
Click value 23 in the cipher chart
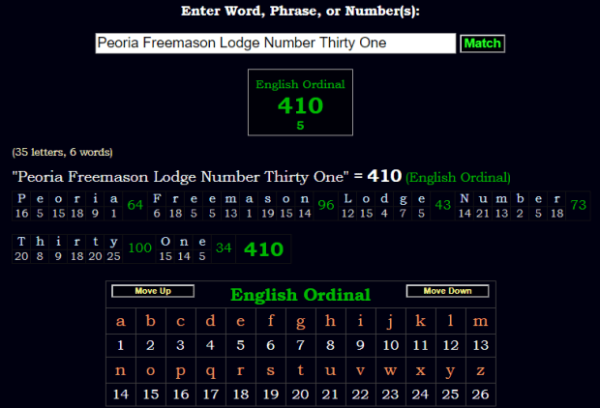click(391, 394)
